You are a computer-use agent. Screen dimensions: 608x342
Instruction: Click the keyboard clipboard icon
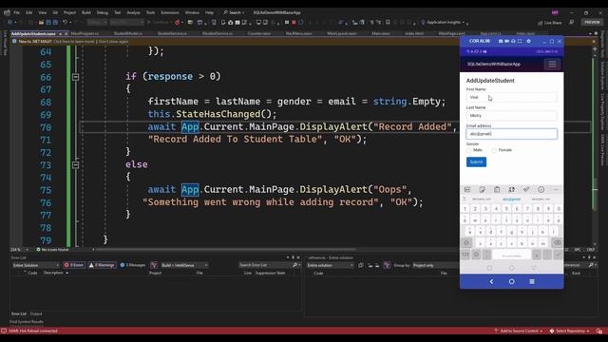pos(497,190)
